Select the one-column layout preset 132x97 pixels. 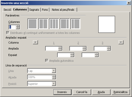[32, 24]
